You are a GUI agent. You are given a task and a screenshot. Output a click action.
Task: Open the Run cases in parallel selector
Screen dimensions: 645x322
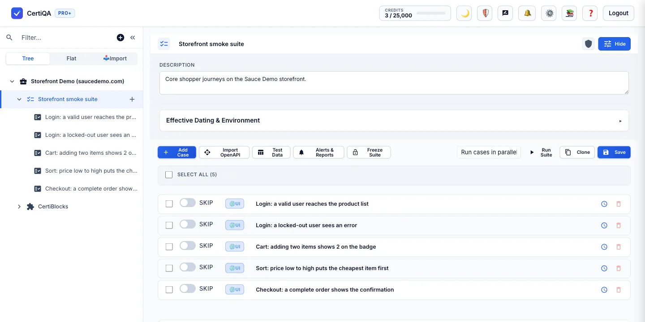pyautogui.click(x=489, y=152)
